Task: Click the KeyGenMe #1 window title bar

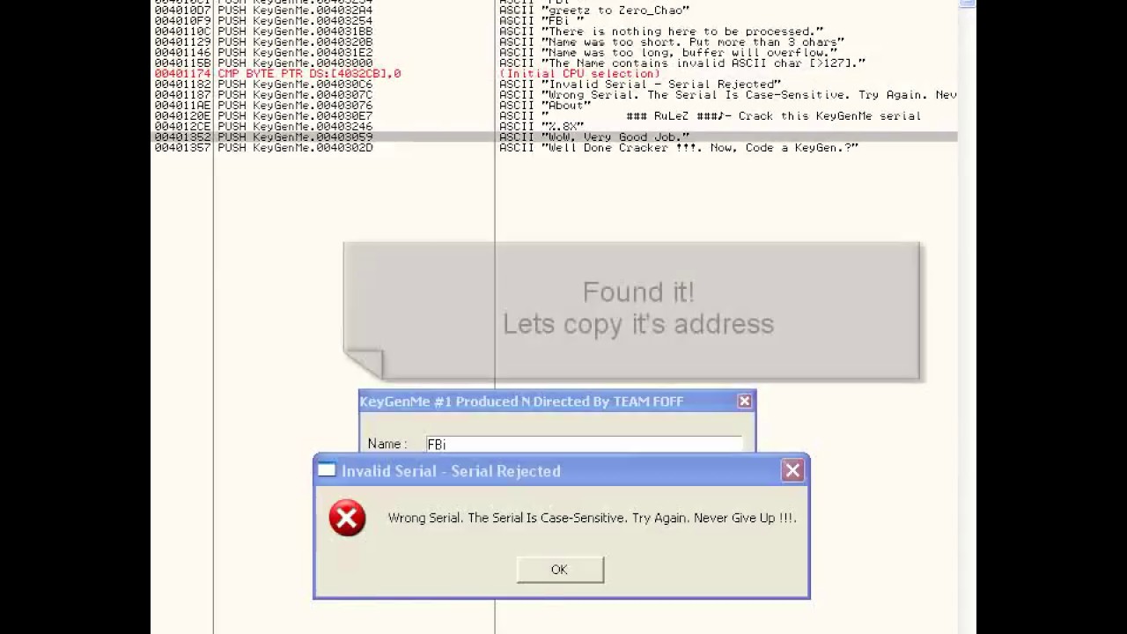Action: point(556,402)
